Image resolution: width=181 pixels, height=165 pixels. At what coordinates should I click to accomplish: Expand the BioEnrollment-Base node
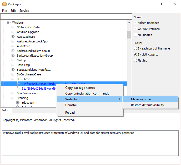point(13,74)
